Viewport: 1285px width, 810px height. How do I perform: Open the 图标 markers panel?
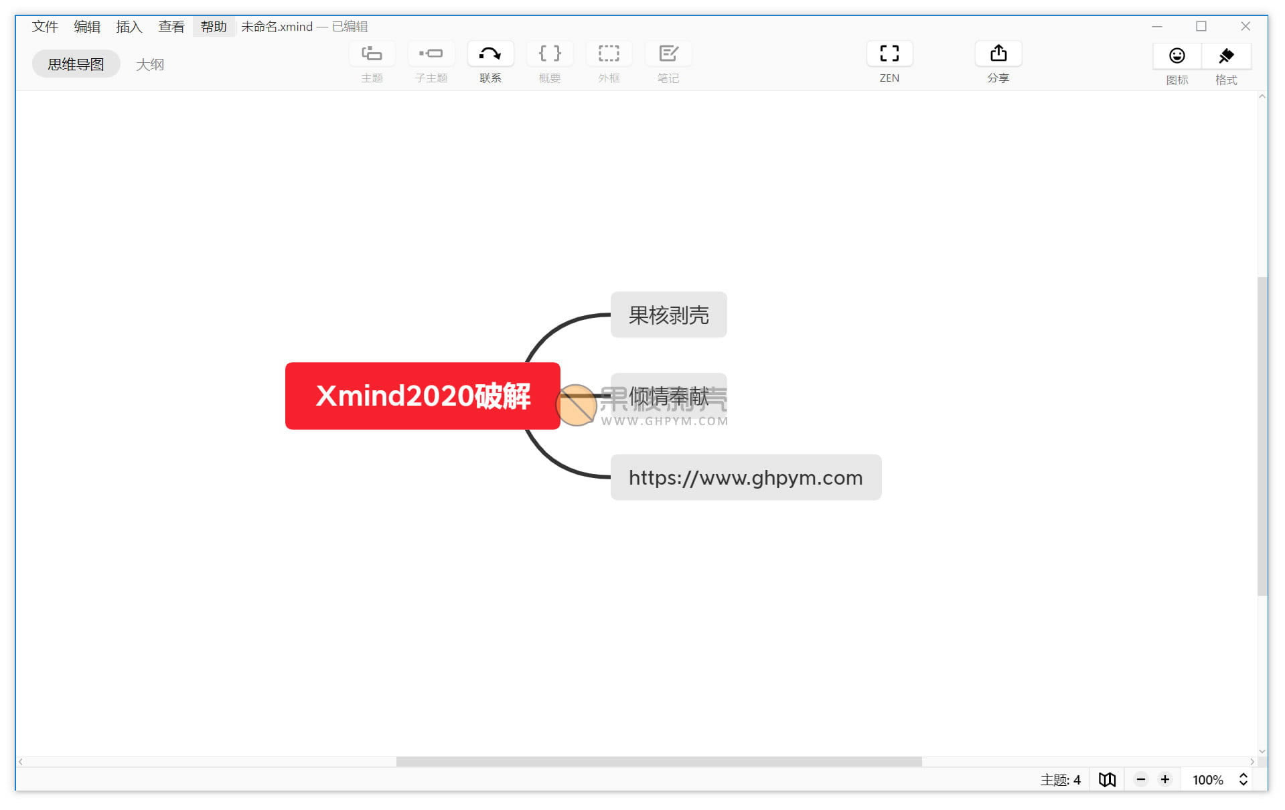coord(1177,56)
